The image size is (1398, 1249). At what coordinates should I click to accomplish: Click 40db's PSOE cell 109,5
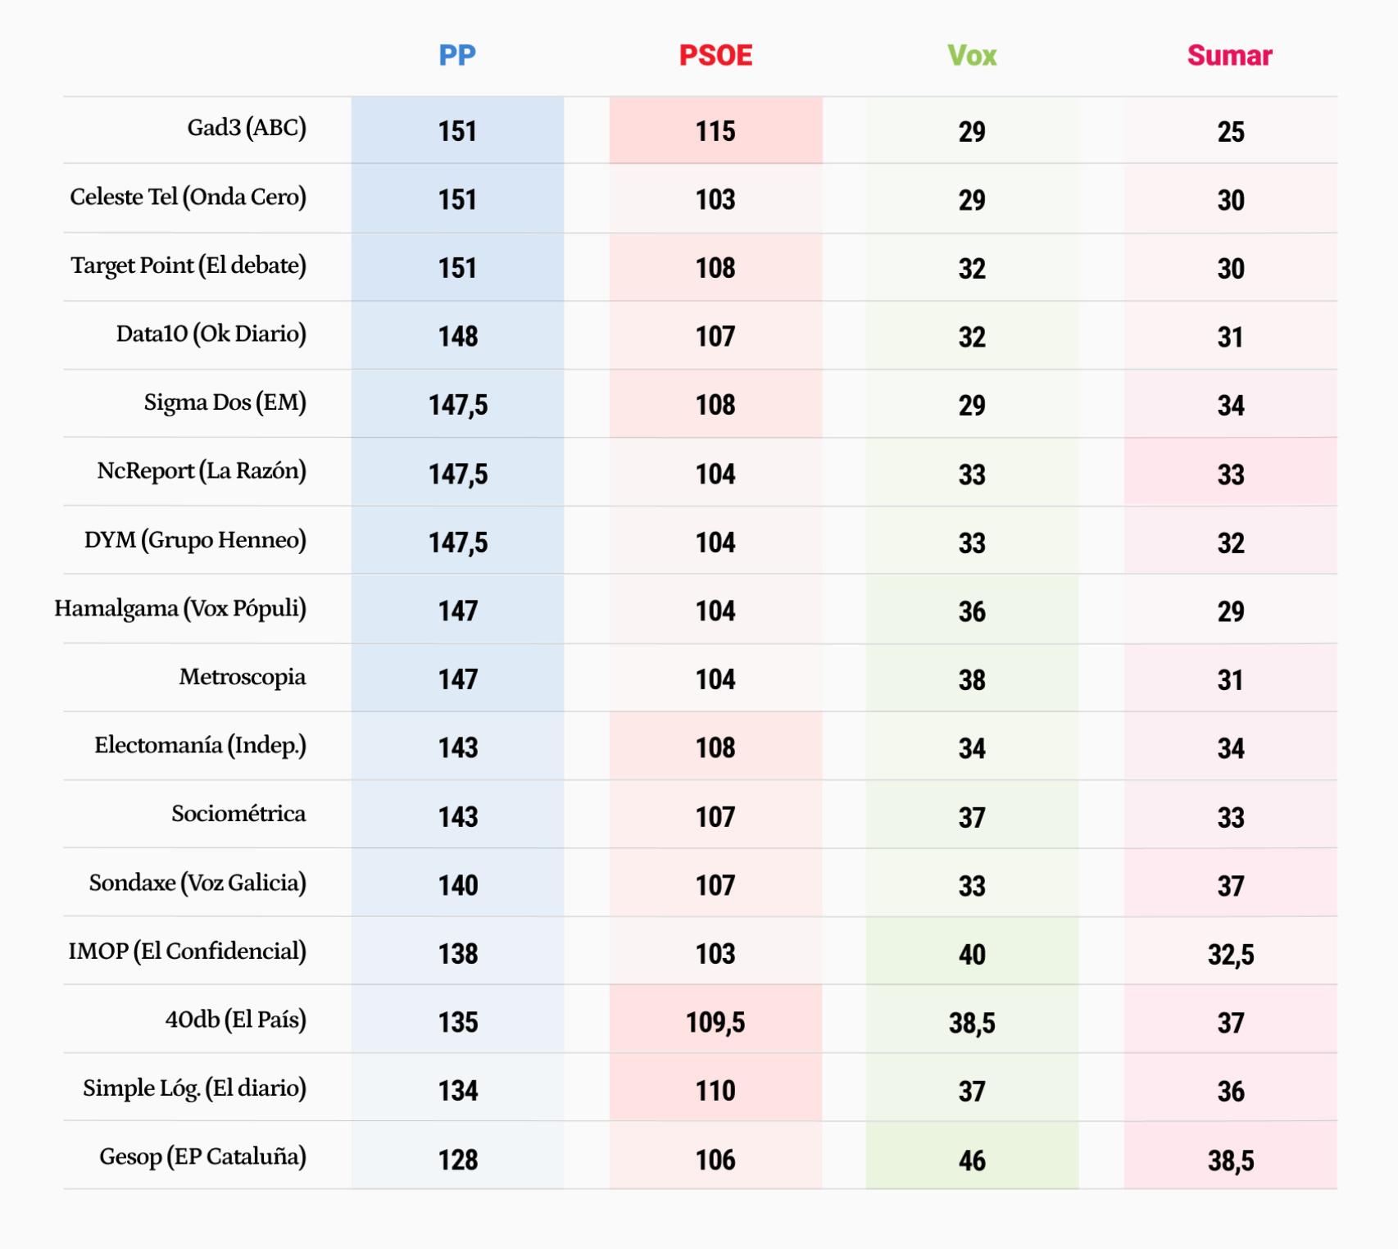pos(715,1022)
